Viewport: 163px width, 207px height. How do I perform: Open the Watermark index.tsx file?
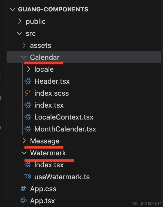click(49, 165)
